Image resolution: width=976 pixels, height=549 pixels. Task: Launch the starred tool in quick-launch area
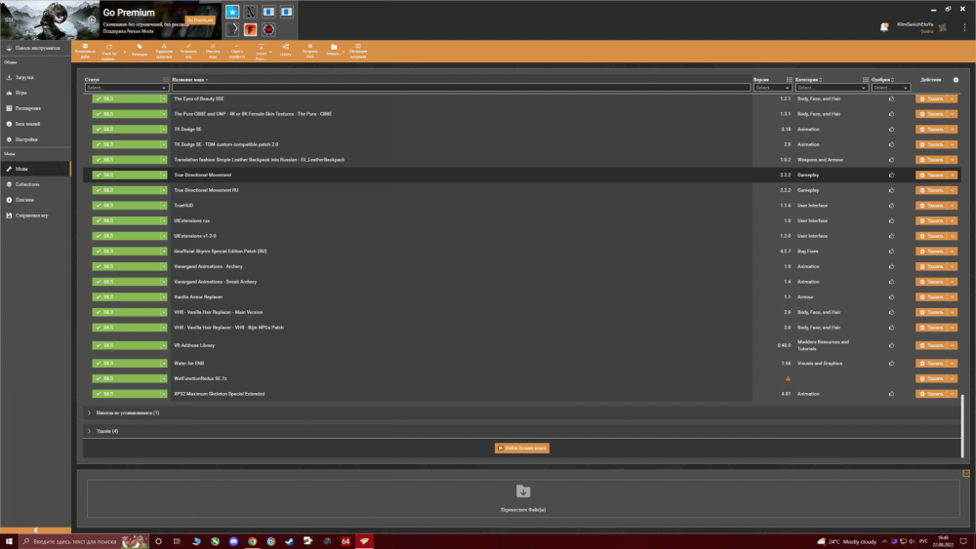coord(232,12)
